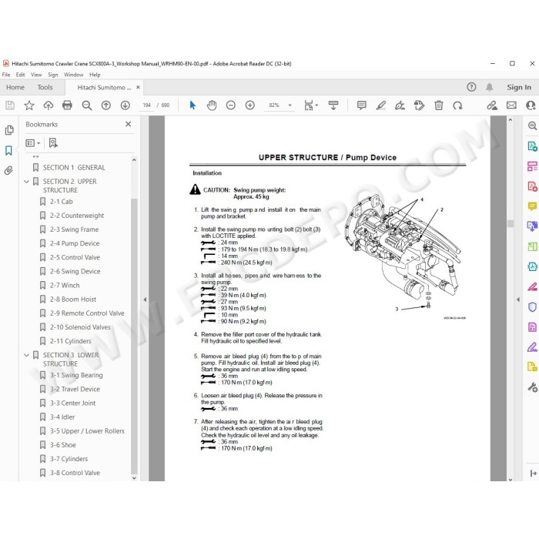539x539 pixels.
Task: Open the Help question mark
Action: pyautogui.click(x=471, y=87)
